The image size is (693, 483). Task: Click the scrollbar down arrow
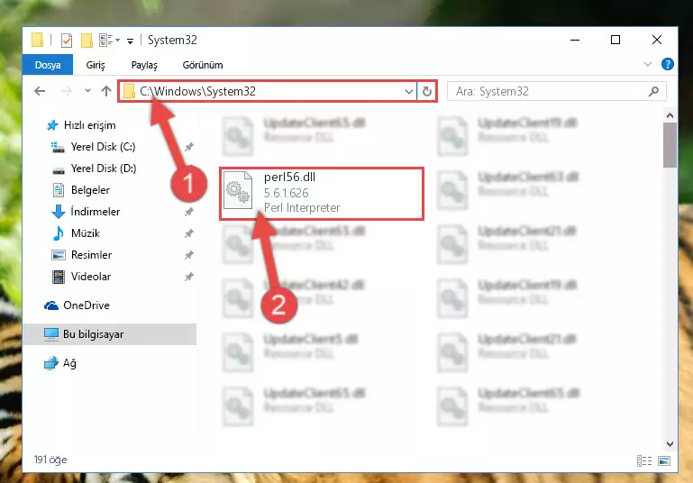click(x=670, y=443)
